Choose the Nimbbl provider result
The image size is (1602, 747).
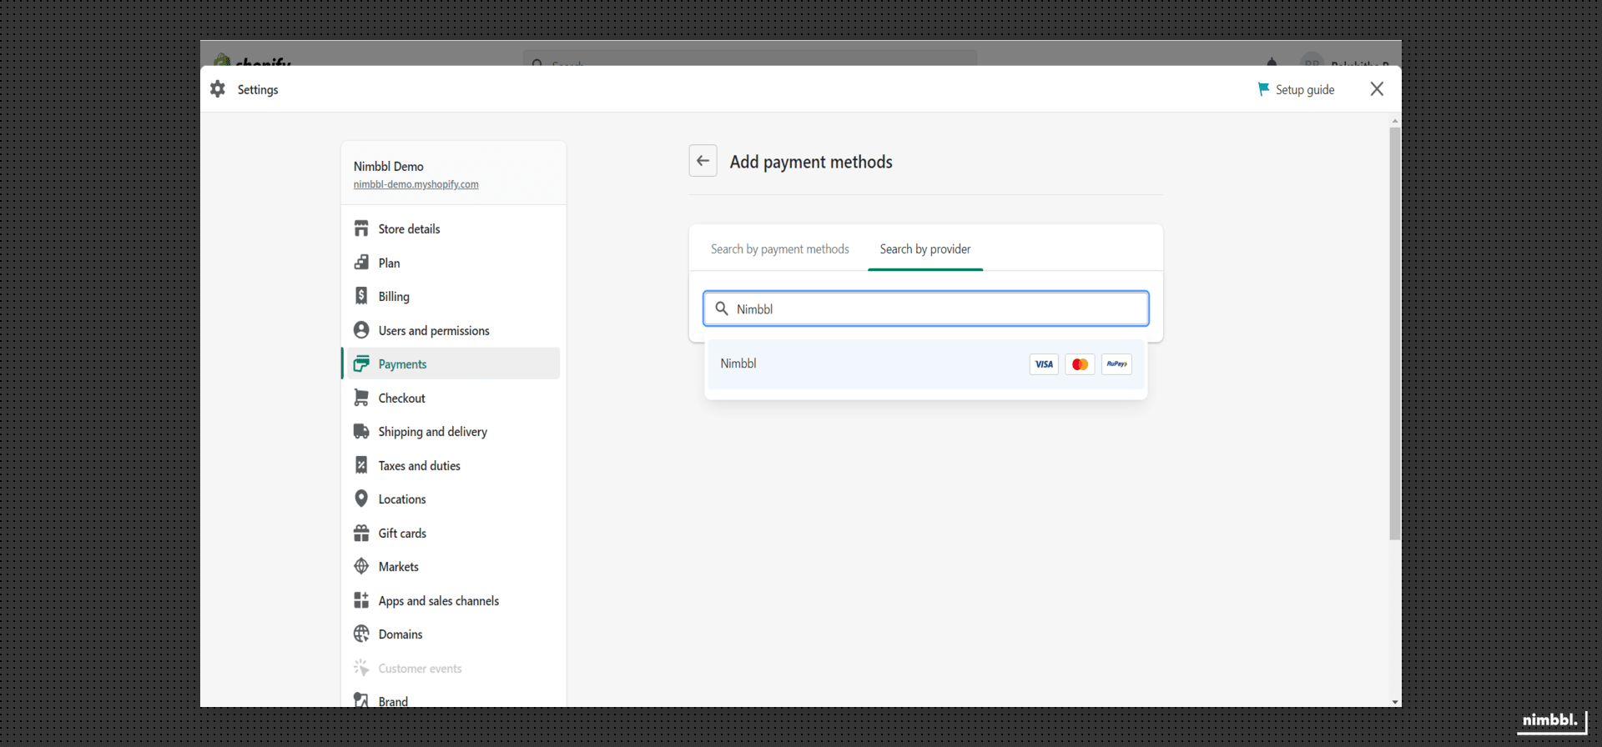point(926,364)
